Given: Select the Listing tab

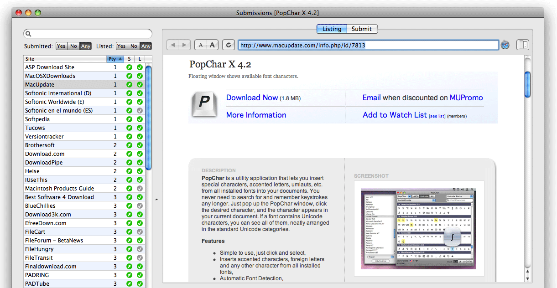Looking at the screenshot, I should pos(332,29).
